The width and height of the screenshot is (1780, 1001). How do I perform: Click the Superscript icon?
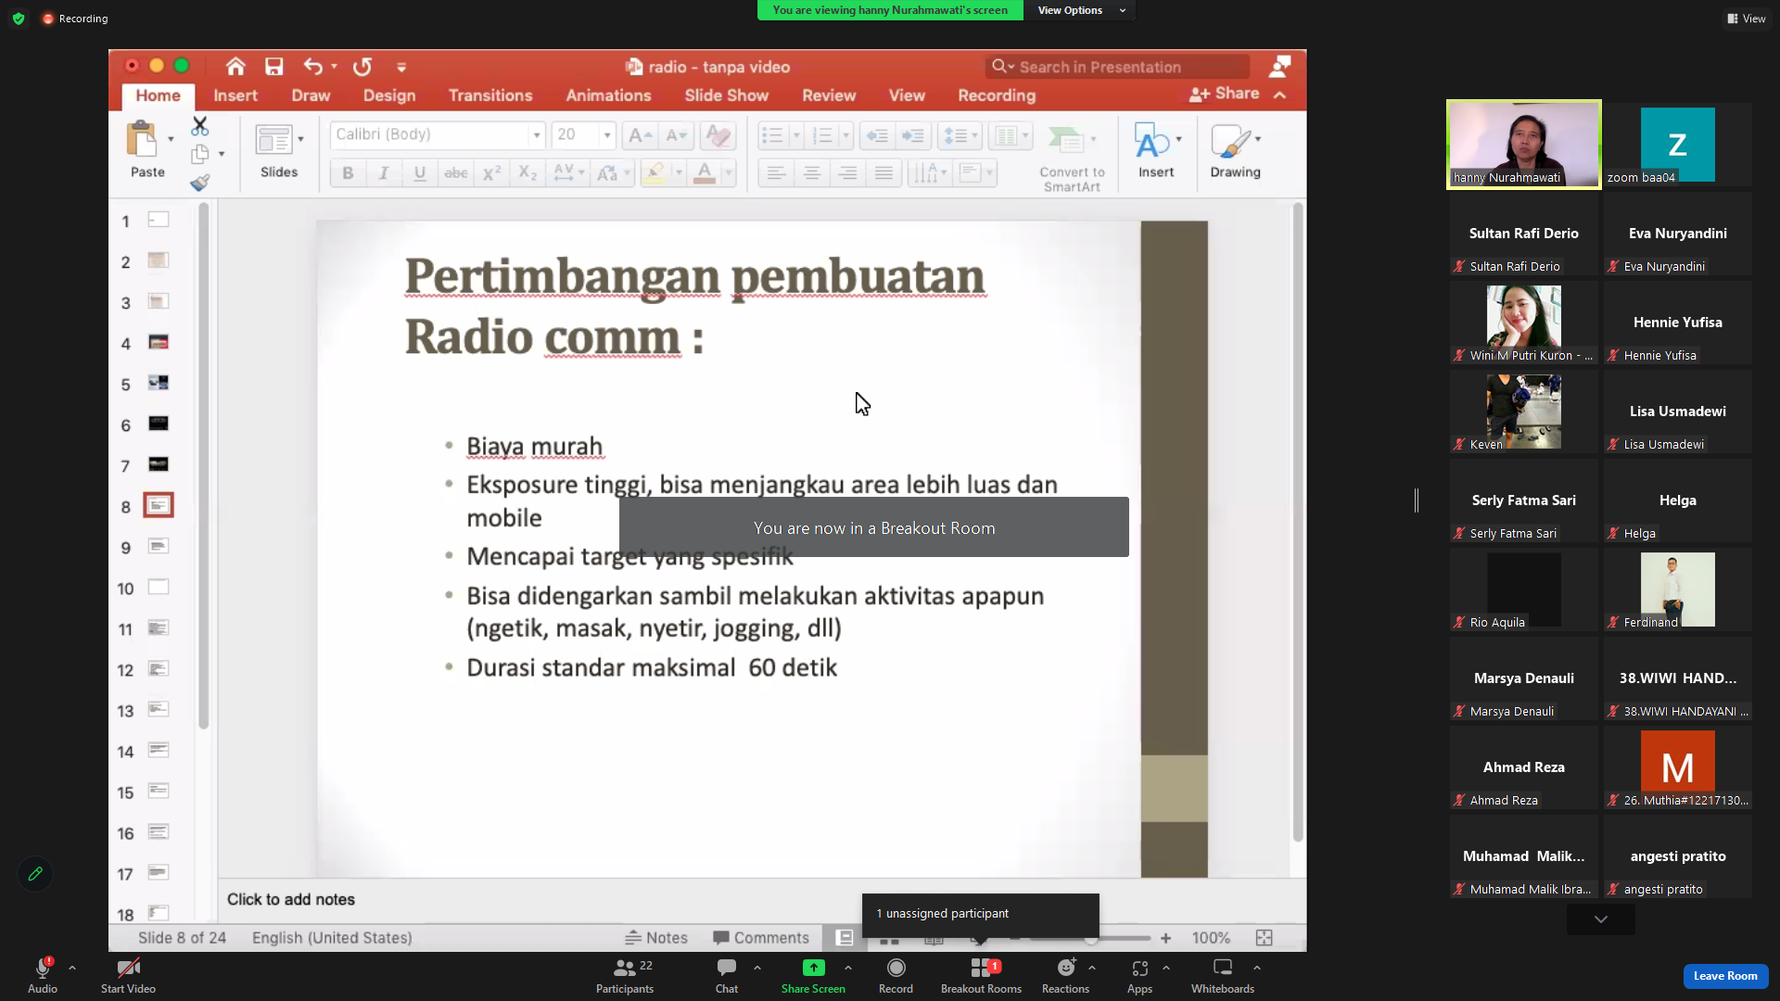492,173
